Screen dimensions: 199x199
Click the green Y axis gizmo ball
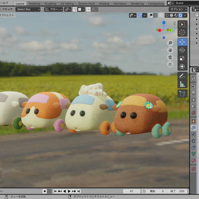coord(170,30)
